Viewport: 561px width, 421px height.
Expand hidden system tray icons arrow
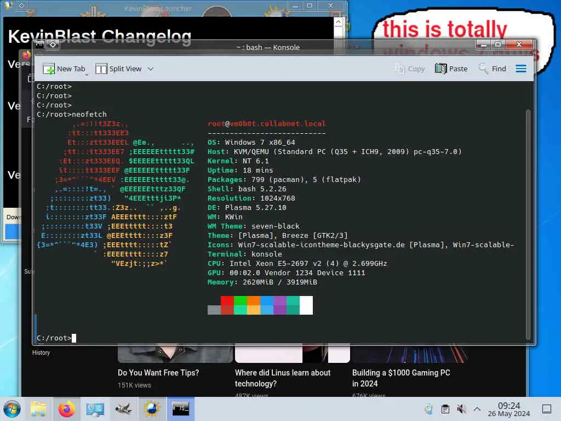pyautogui.click(x=477, y=409)
